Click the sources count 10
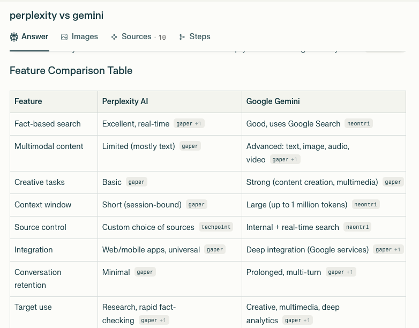 162,37
